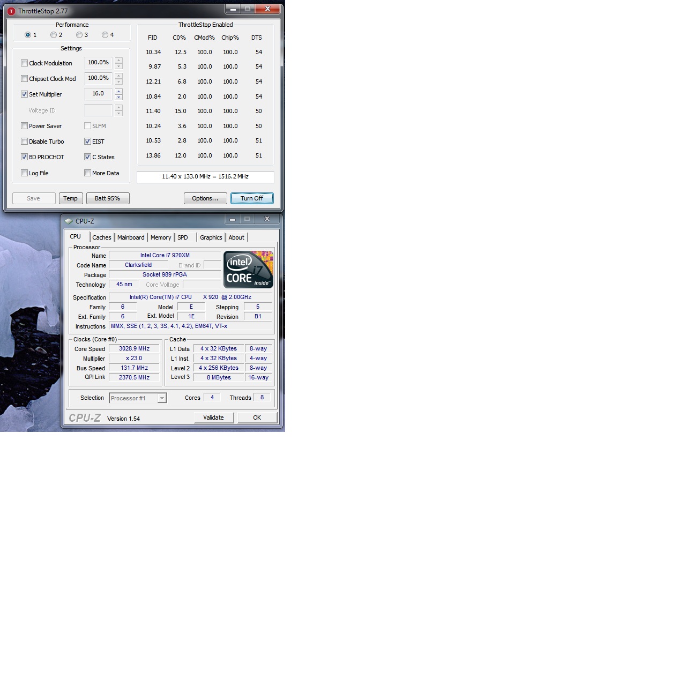Click the 11.40 x 133.0 MHz frequency readout
The image size is (686, 686).
pos(205,177)
